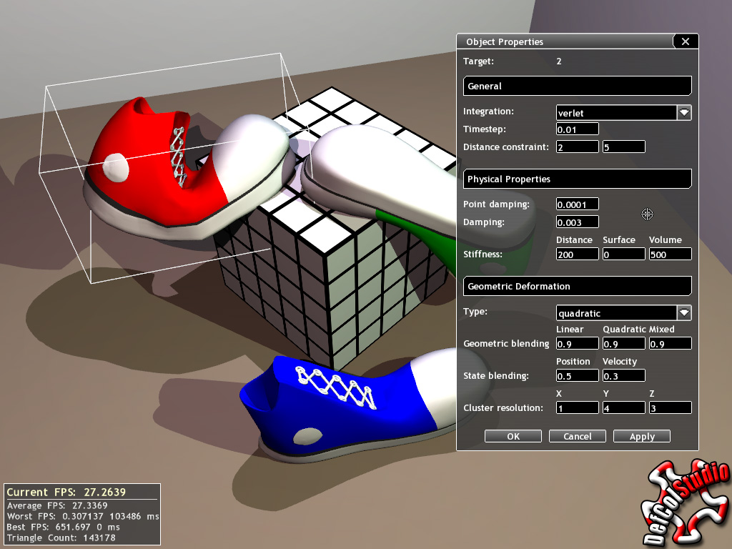Viewport: 732px width, 549px height.
Task: Click the Apply button
Action: [x=641, y=436]
